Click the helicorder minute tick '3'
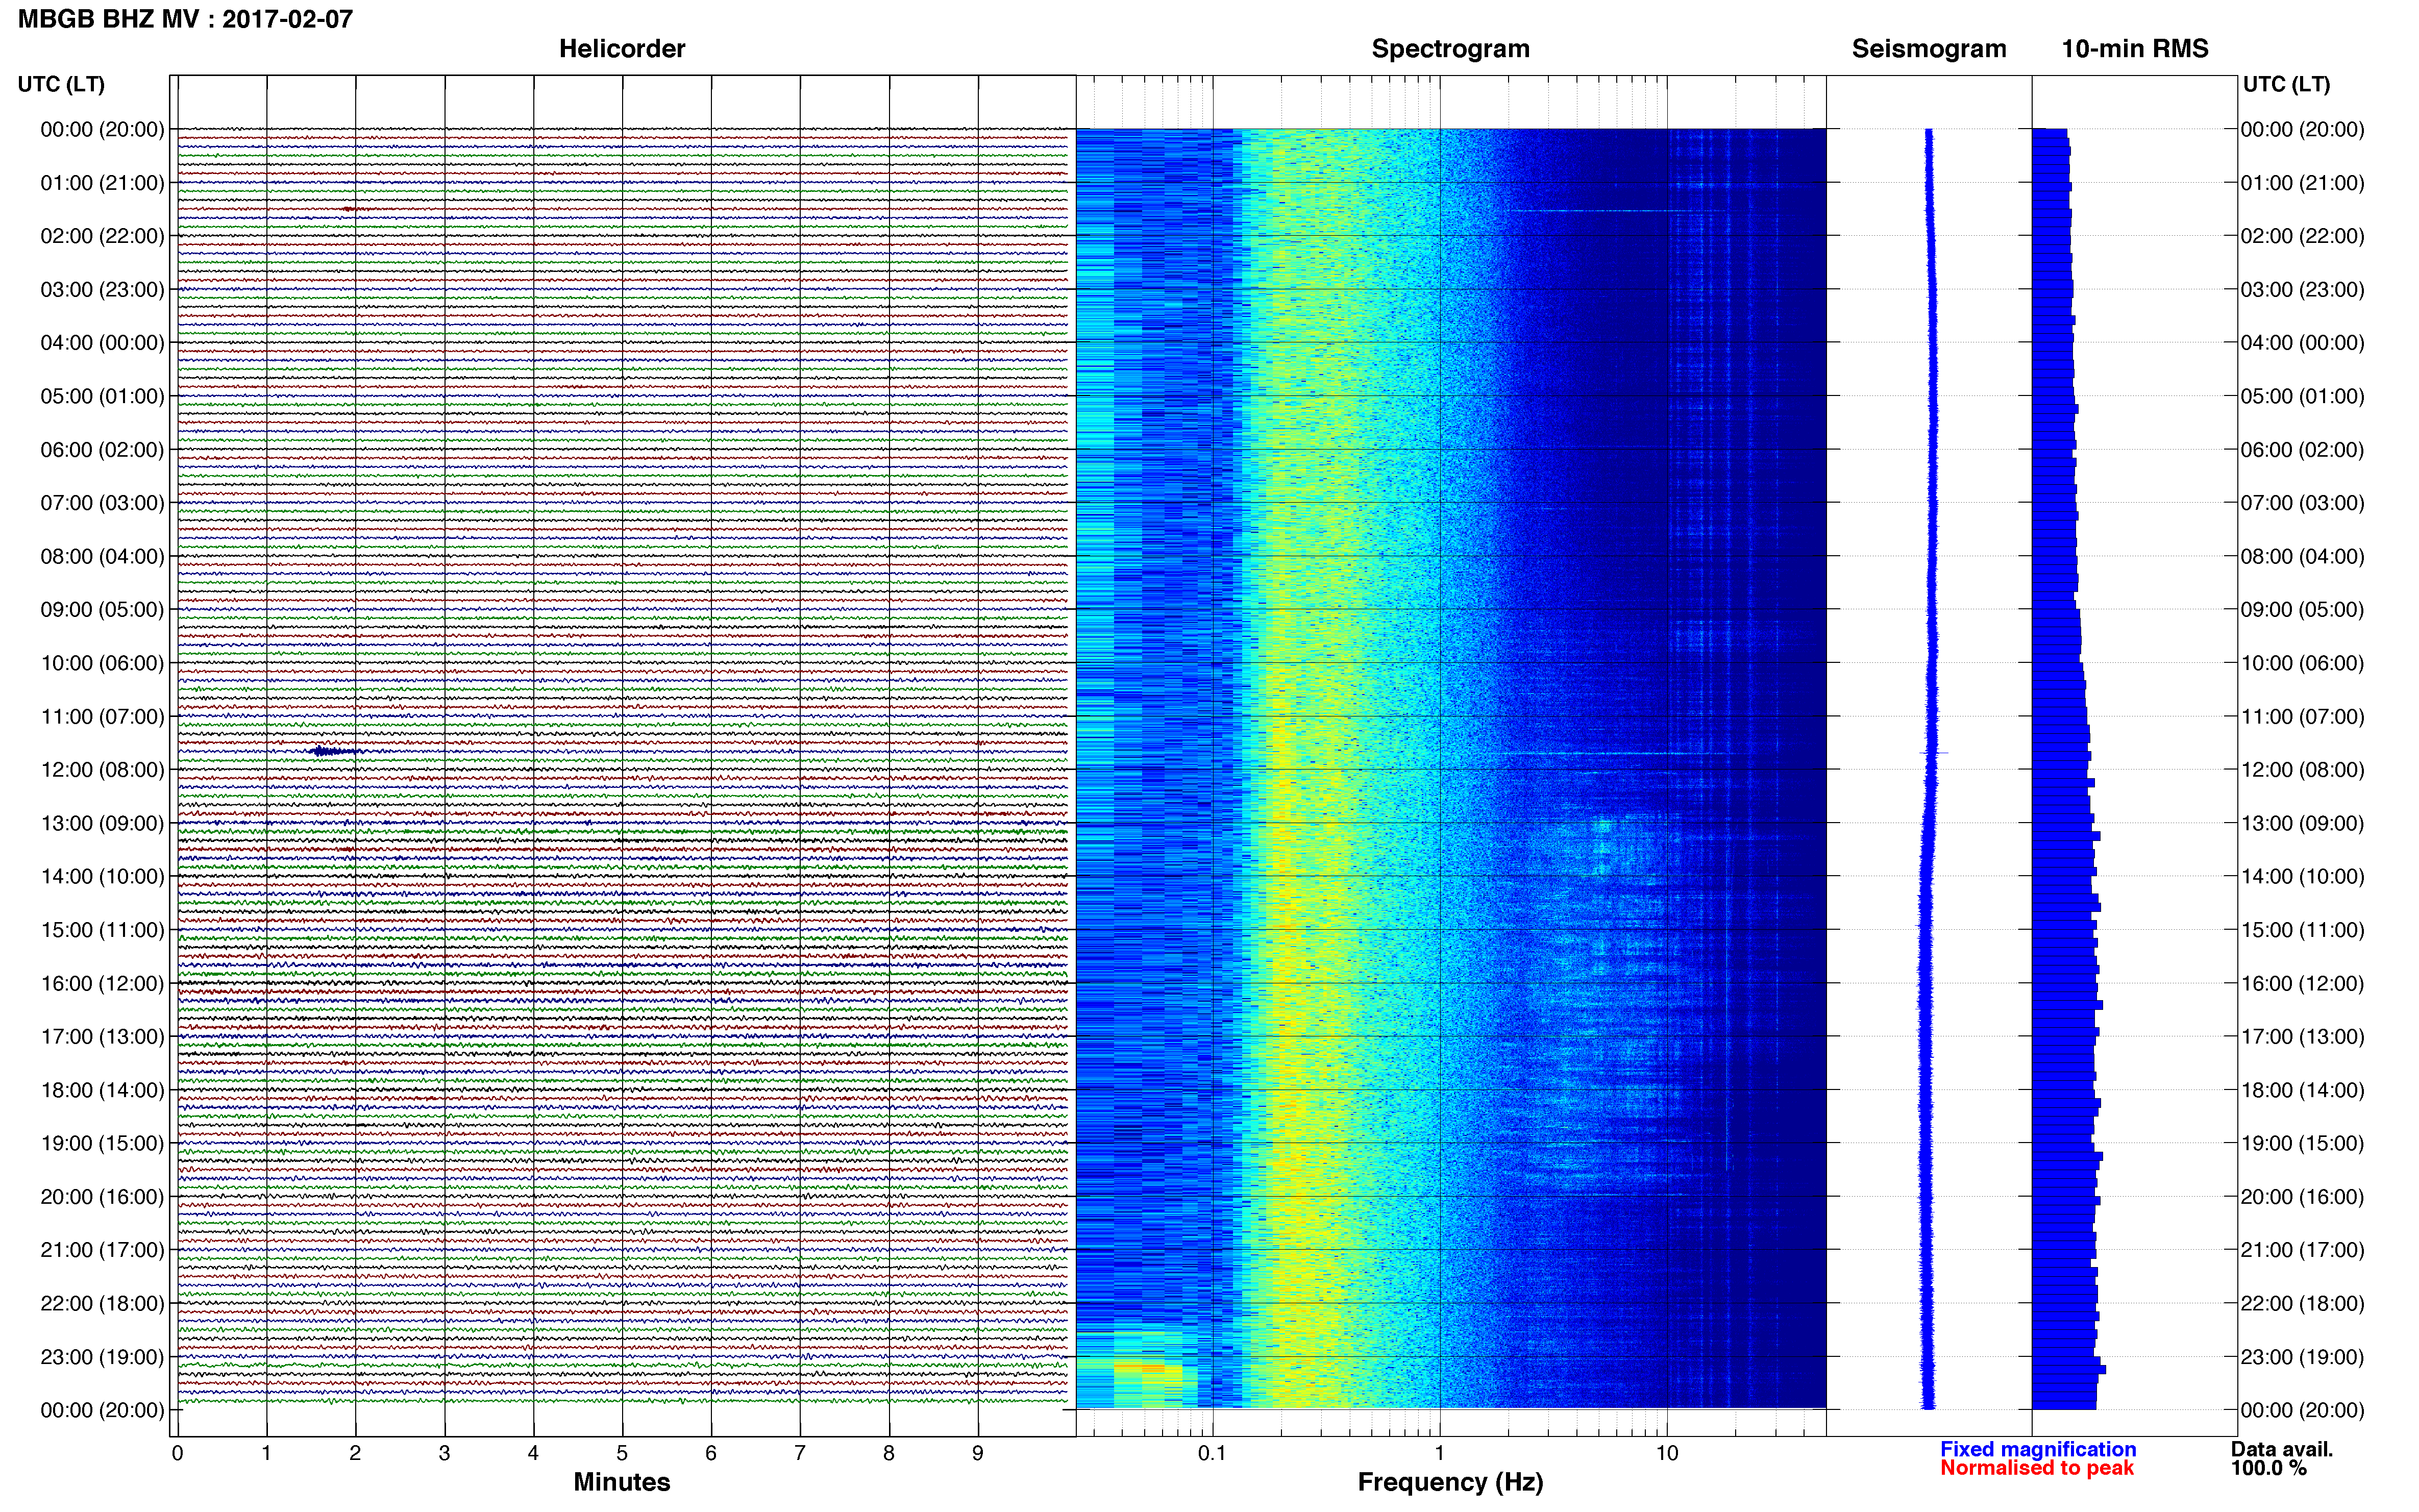This screenshot has width=2419, height=1512. pos(444,1454)
